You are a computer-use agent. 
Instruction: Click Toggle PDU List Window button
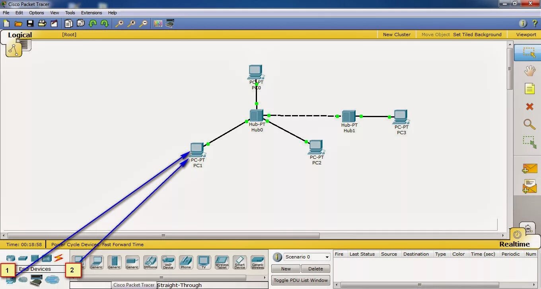point(301,280)
